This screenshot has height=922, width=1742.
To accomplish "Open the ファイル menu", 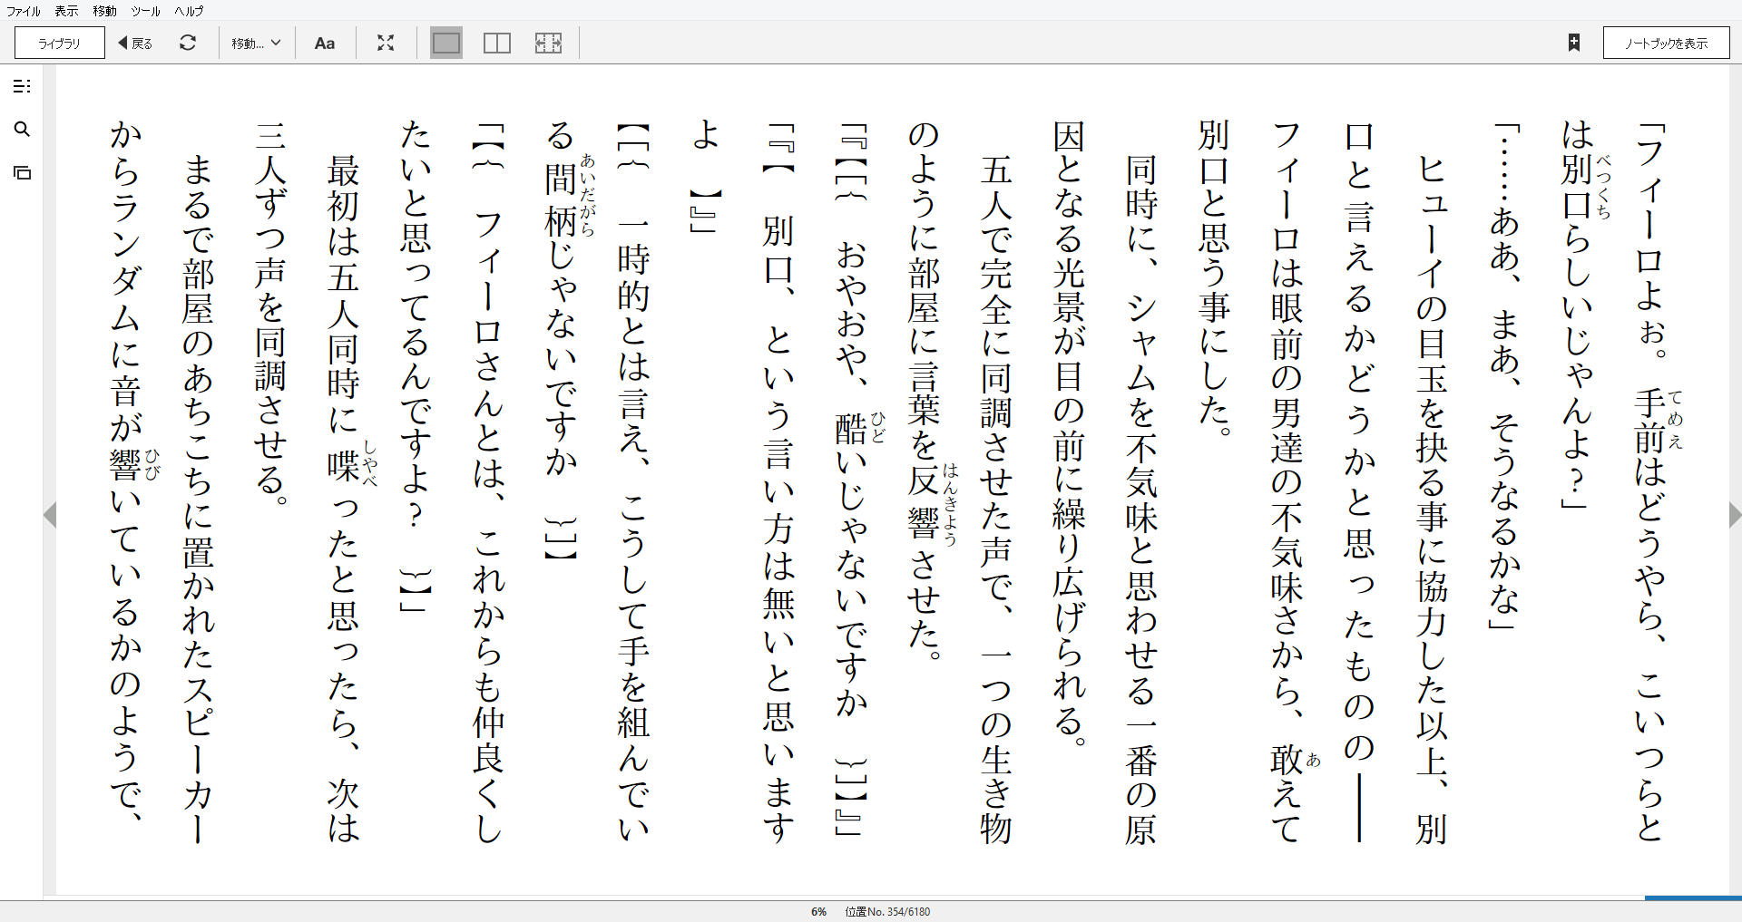I will (x=24, y=11).
